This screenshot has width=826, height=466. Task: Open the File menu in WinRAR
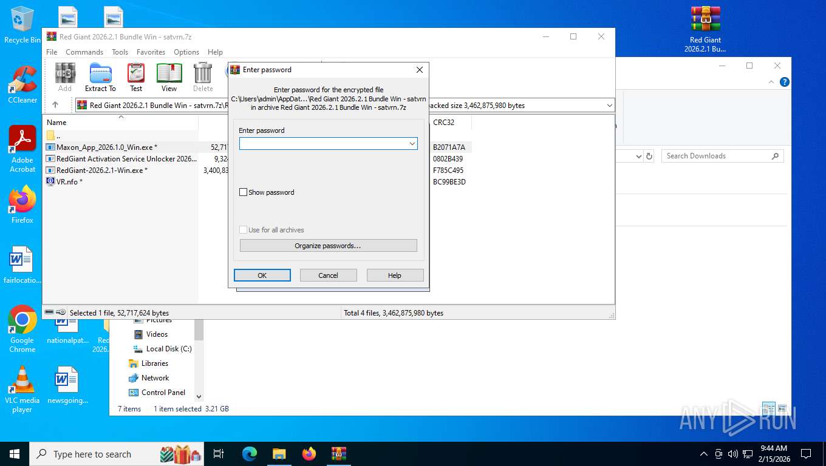point(52,52)
